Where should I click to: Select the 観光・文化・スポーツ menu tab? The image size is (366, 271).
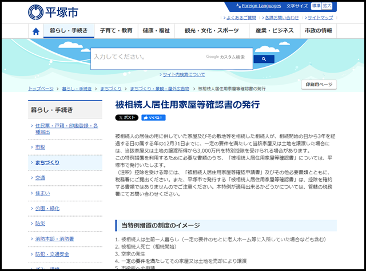pyautogui.click(x=212, y=30)
